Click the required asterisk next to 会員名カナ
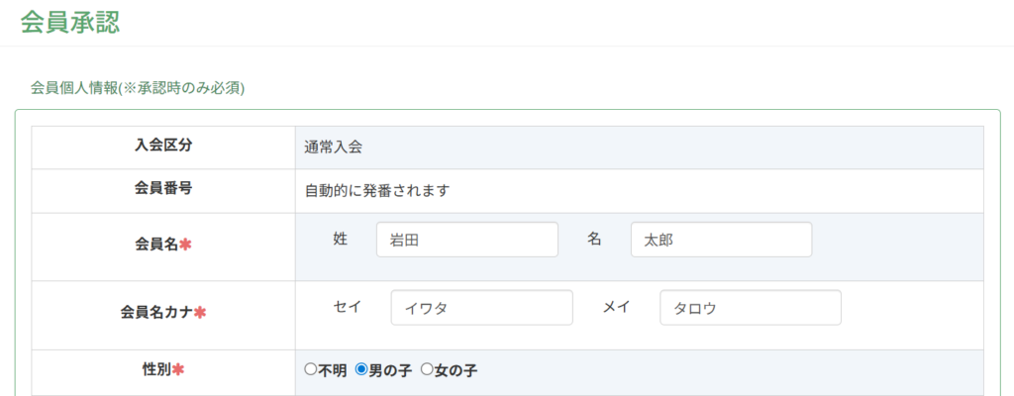Image resolution: width=1014 pixels, height=396 pixels. pyautogui.click(x=200, y=313)
